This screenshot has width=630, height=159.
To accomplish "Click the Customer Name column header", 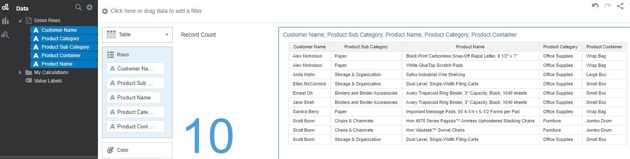I will pos(310,47).
